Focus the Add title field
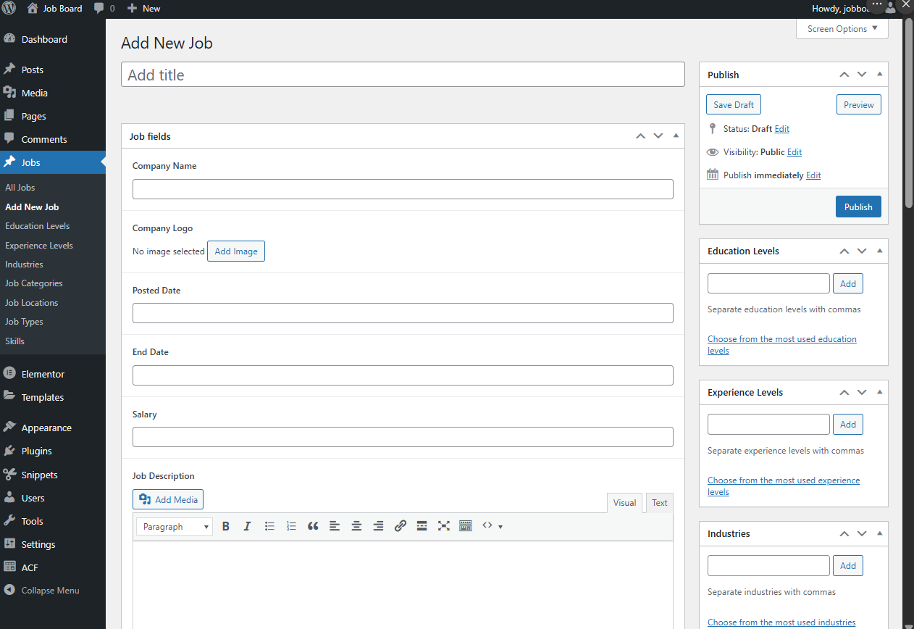Screen dimensions: 914x629 point(403,75)
